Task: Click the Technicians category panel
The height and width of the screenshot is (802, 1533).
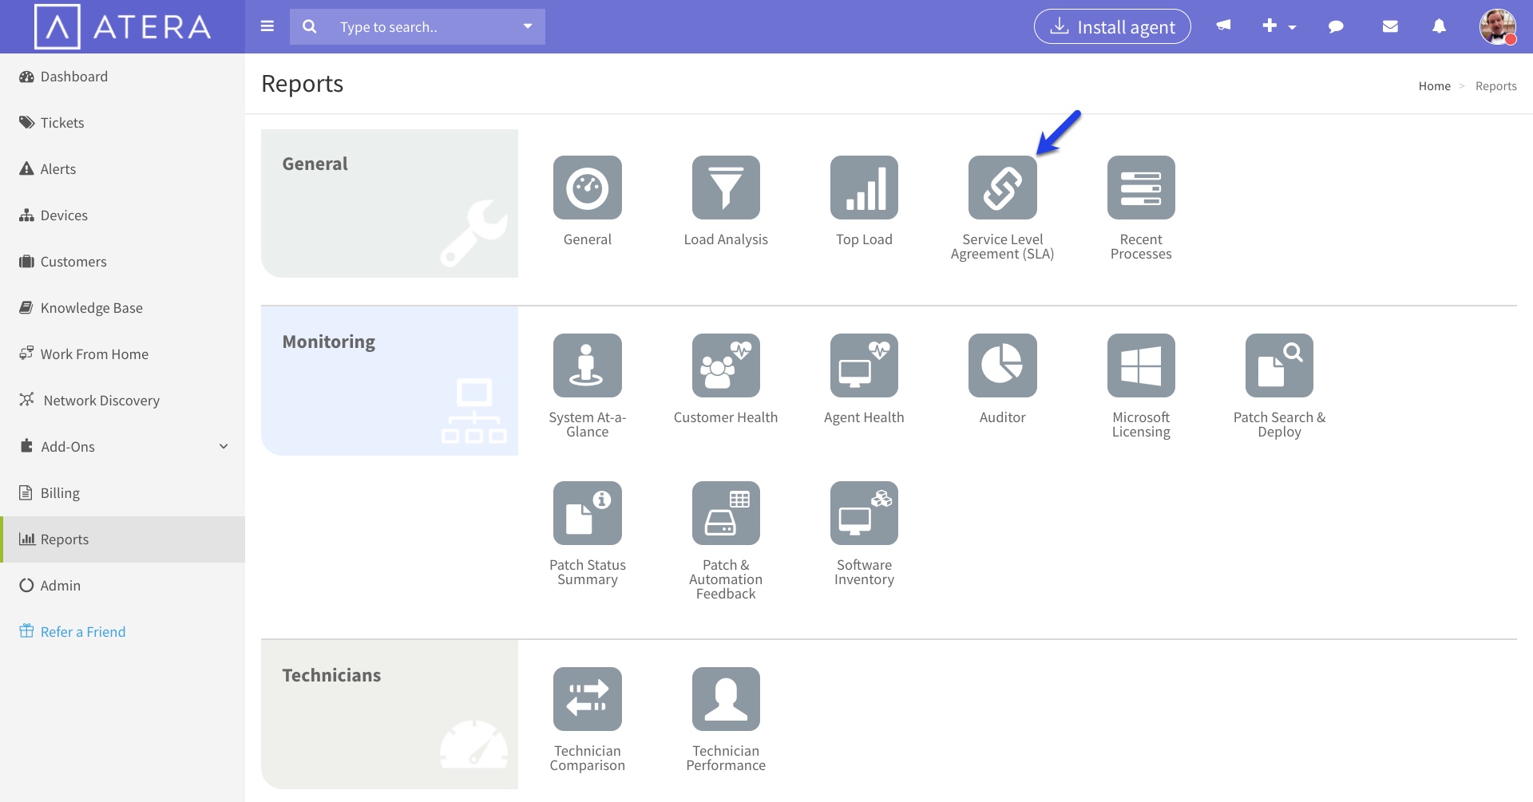Action: coord(390,714)
